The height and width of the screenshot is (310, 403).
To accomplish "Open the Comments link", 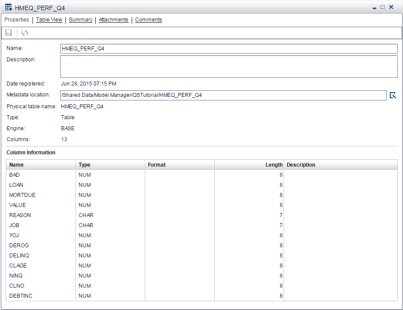I will coord(149,20).
